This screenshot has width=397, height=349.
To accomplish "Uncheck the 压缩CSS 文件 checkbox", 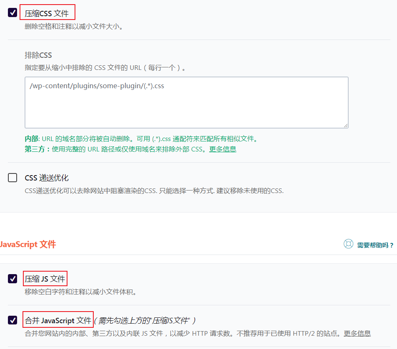I will tap(12, 12).
